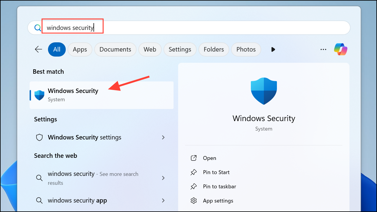
Task: Show more filters with the play arrow
Action: point(273,49)
